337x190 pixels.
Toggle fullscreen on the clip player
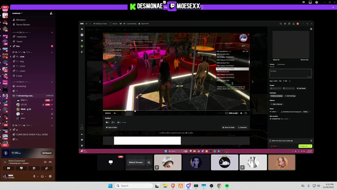coord(246,113)
